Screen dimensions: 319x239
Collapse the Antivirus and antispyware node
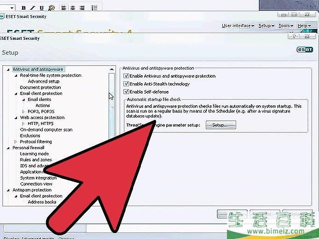click(8, 70)
